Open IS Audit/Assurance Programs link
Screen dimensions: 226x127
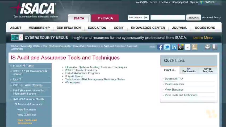coord(82,73)
